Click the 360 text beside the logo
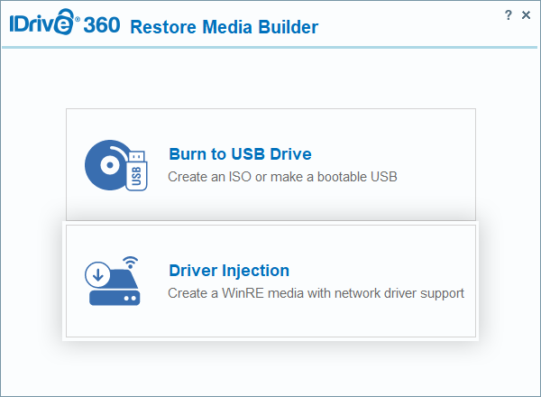 [103, 25]
